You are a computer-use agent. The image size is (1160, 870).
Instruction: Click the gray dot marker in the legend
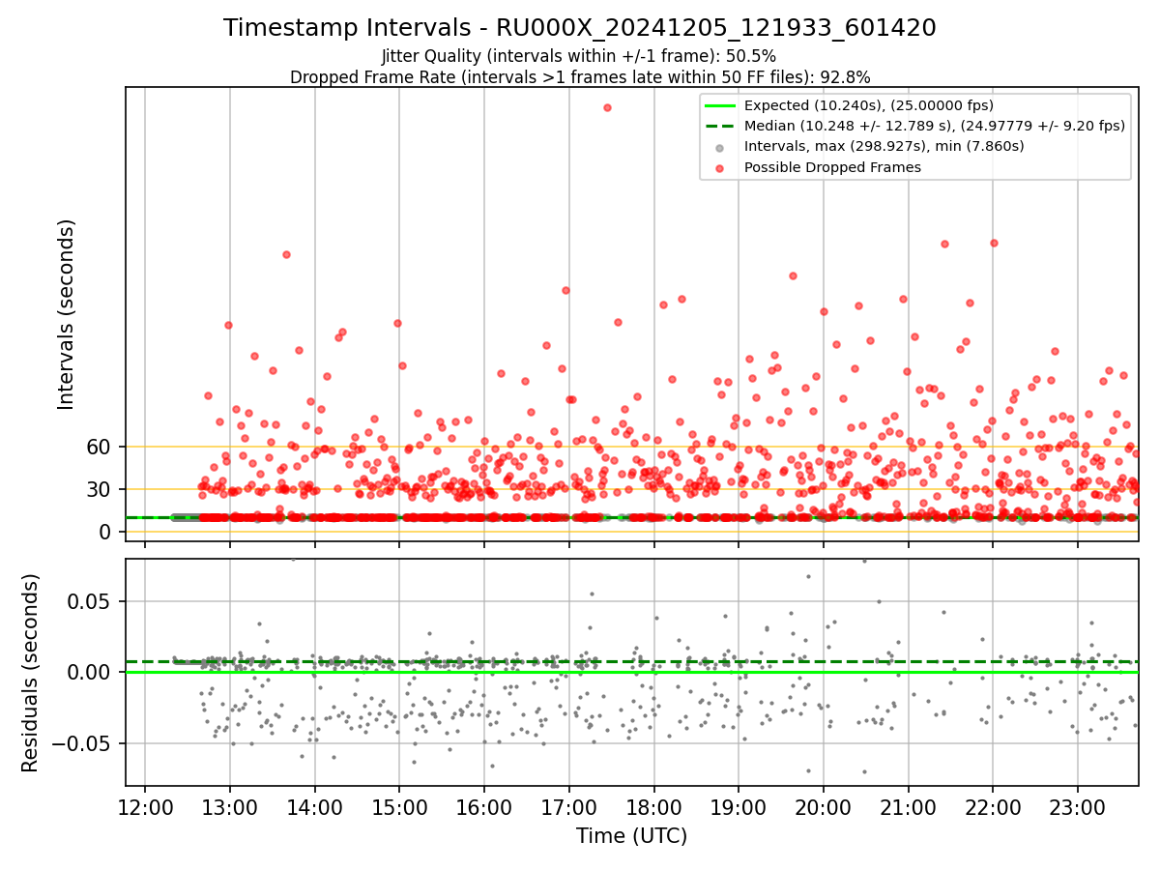point(720,148)
